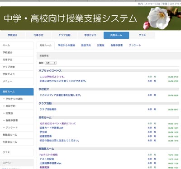Open 学校からの連絡 sub-item in sidebar

(17, 99)
